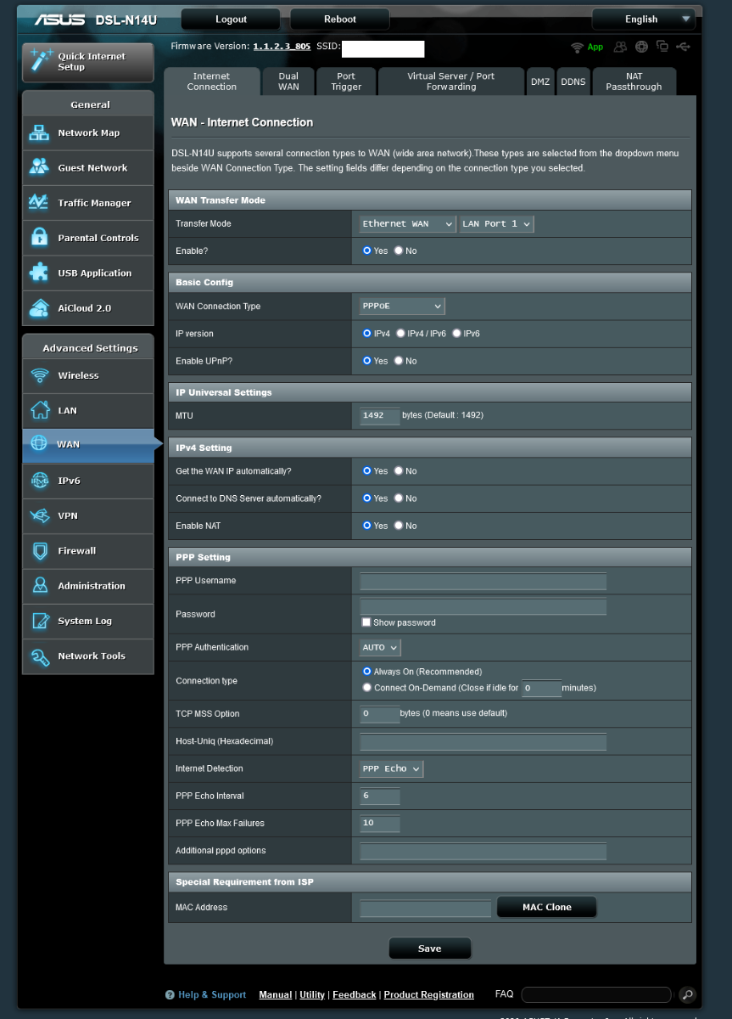Open the Product Registration link
This screenshot has height=1019, width=732.
(x=429, y=994)
